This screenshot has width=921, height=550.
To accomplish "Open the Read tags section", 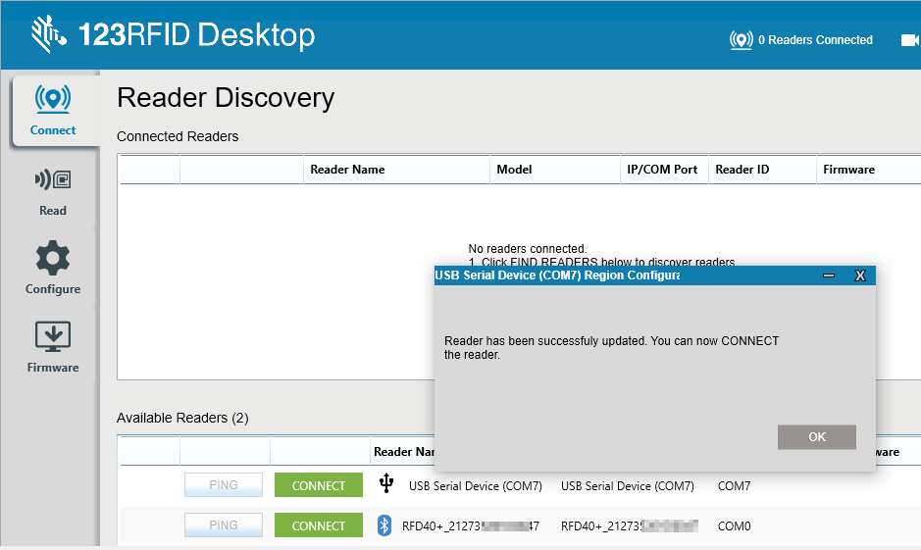I will pos(53,191).
